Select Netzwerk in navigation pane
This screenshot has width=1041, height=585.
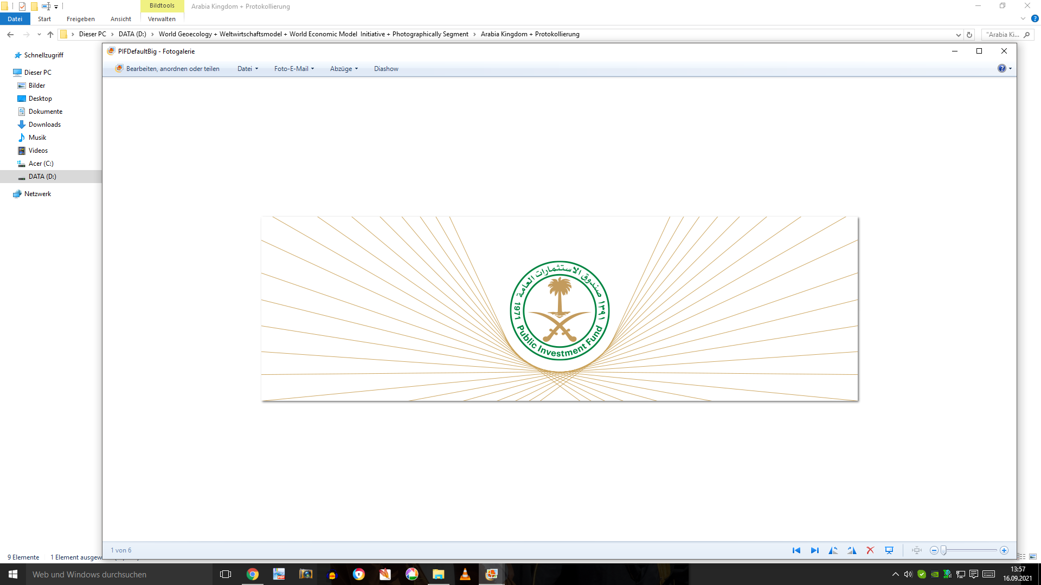coord(37,194)
